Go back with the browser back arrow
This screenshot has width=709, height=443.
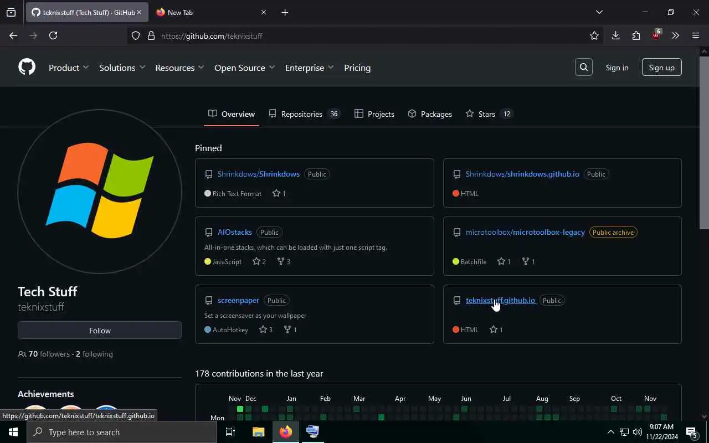13,35
